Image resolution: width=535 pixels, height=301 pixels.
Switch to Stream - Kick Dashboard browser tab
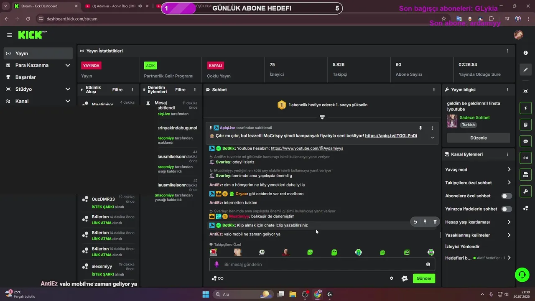[46, 6]
